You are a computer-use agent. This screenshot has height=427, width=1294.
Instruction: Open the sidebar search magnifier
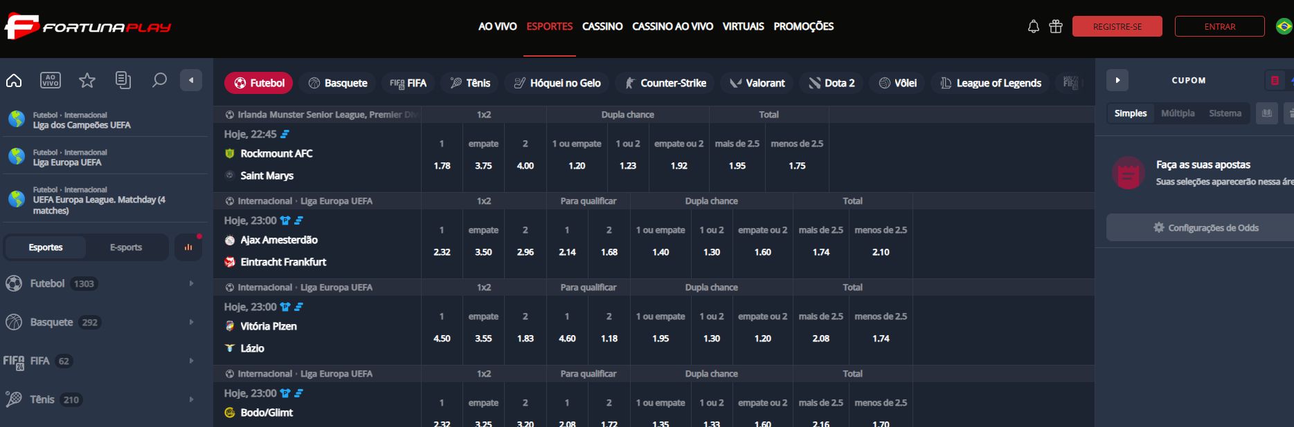point(159,81)
